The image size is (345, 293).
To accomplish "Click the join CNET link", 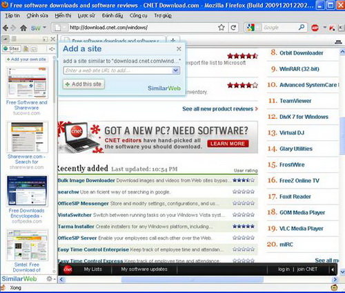I will point(307,269).
